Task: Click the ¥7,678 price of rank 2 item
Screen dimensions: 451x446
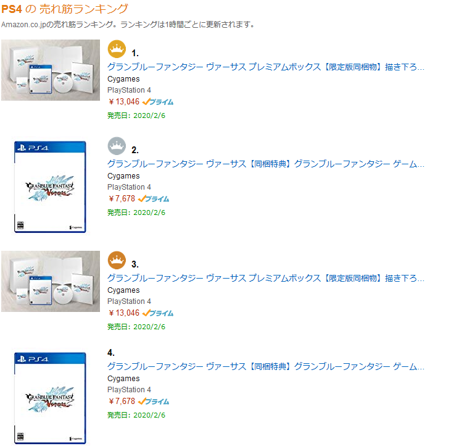Action: point(122,199)
